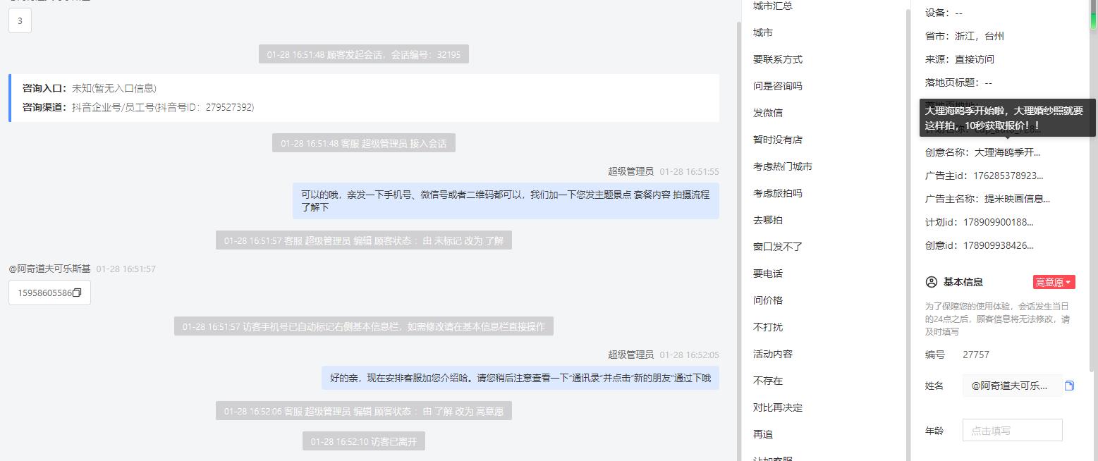Viewport: 1098px width, 461px height.
Task: Choose the 窗口发不了 quick reply
Action: coord(778,247)
